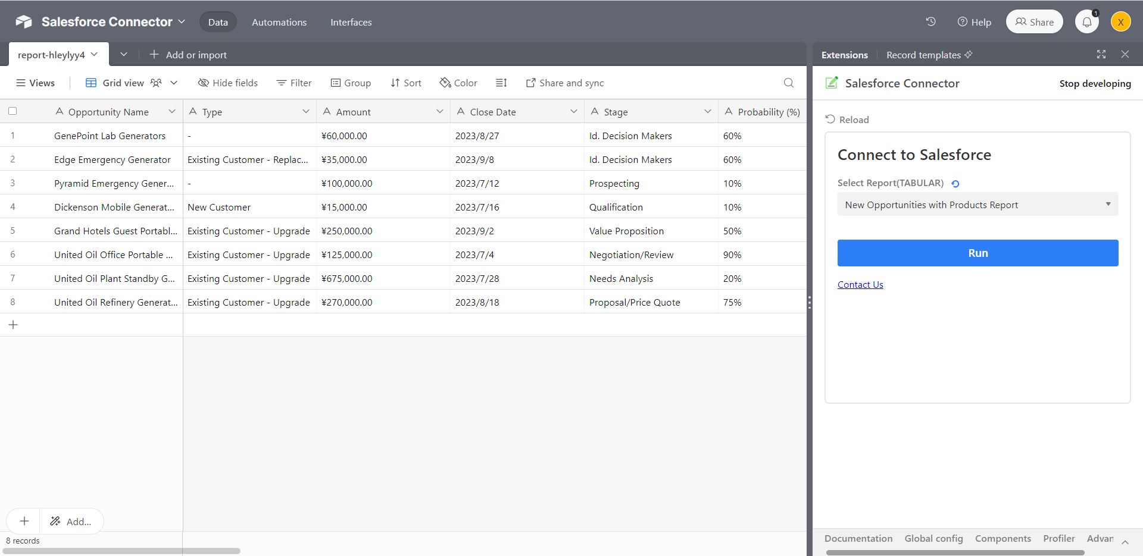Open the Color option
Screen dimensions: 1143x556
(x=458, y=83)
